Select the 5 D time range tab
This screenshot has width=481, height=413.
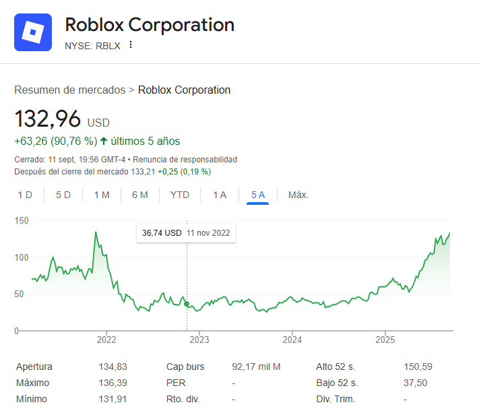pos(63,195)
